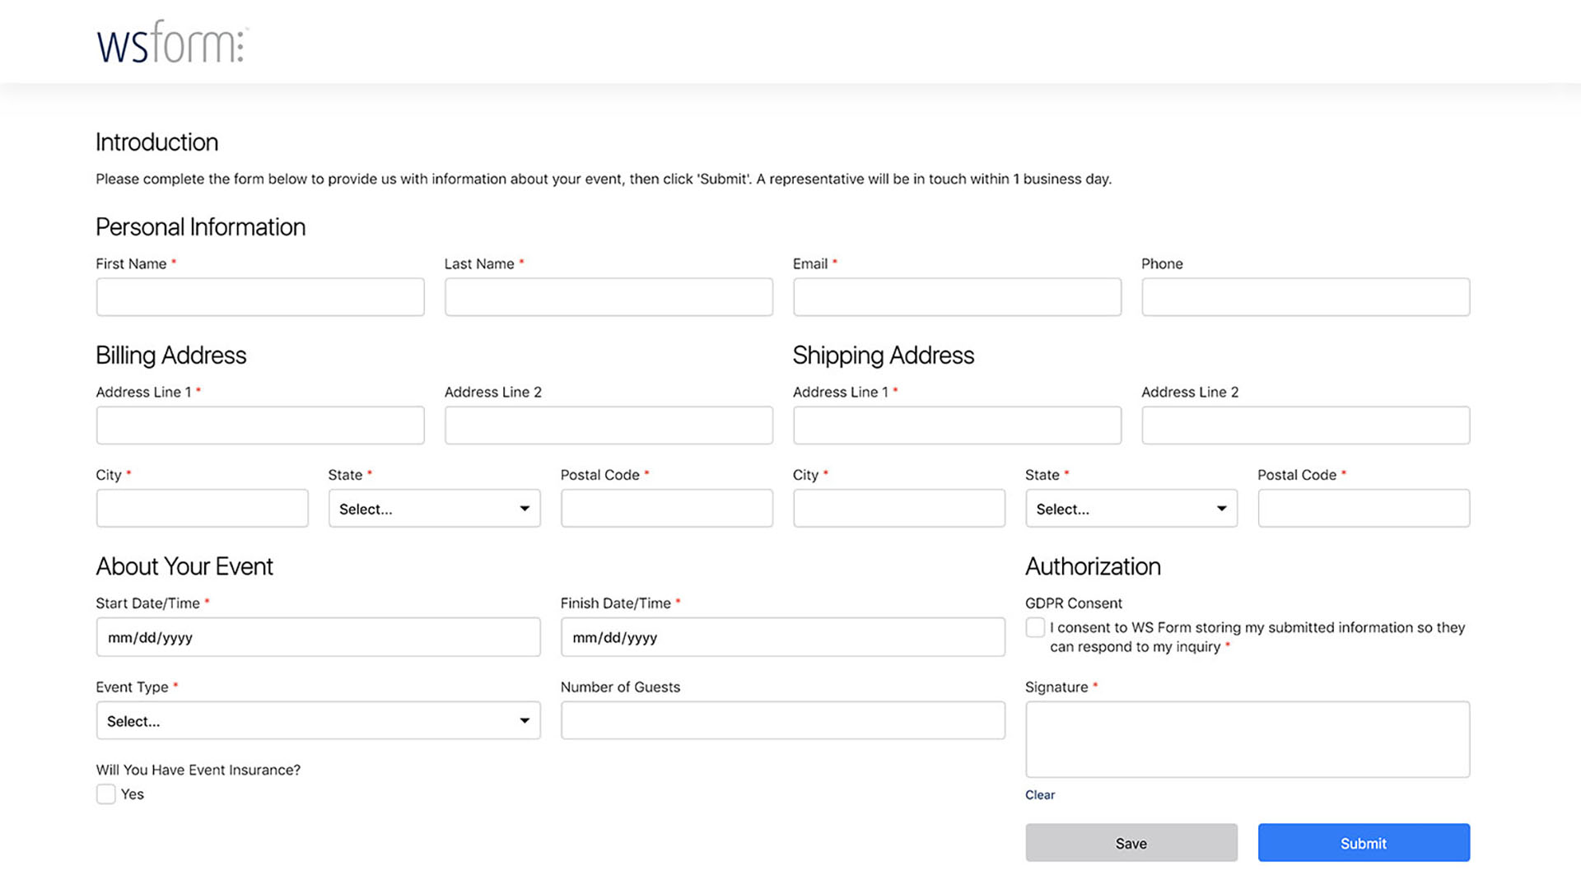The width and height of the screenshot is (1581, 889).
Task: Click the Clear signature link
Action: [x=1039, y=795]
